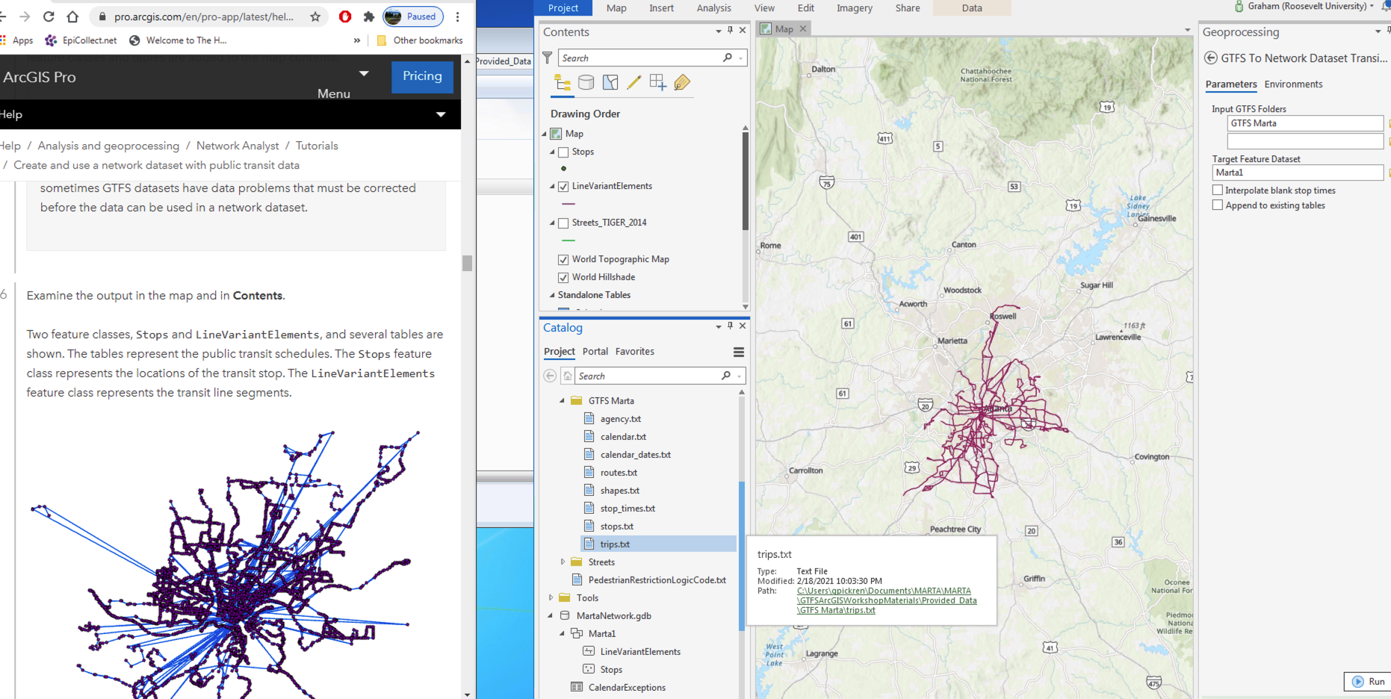This screenshot has height=699, width=1391.
Task: Close the Map view tab
Action: point(803,28)
